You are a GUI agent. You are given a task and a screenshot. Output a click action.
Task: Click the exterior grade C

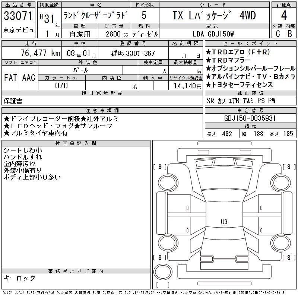point(278,34)
